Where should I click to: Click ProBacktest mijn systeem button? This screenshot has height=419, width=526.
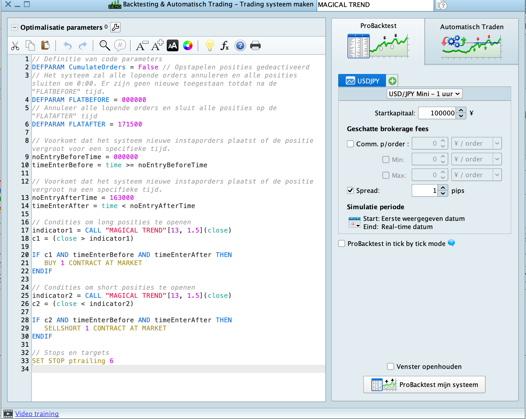click(x=424, y=385)
